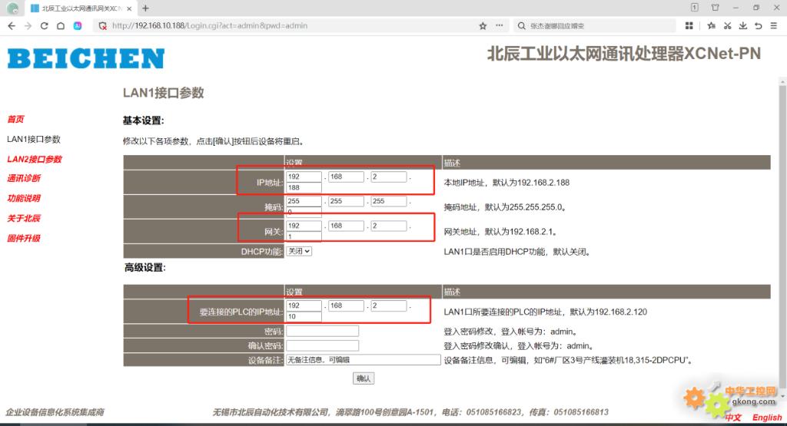Viewport: 787px width, 426px height.
Task: Click the 网关 first octet field 192
Action: pyautogui.click(x=304, y=226)
